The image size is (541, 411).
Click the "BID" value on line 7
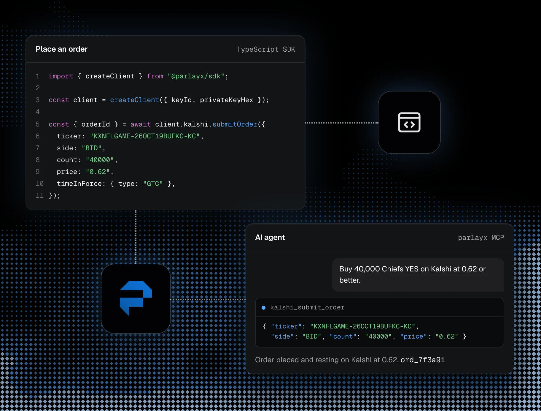pos(92,148)
